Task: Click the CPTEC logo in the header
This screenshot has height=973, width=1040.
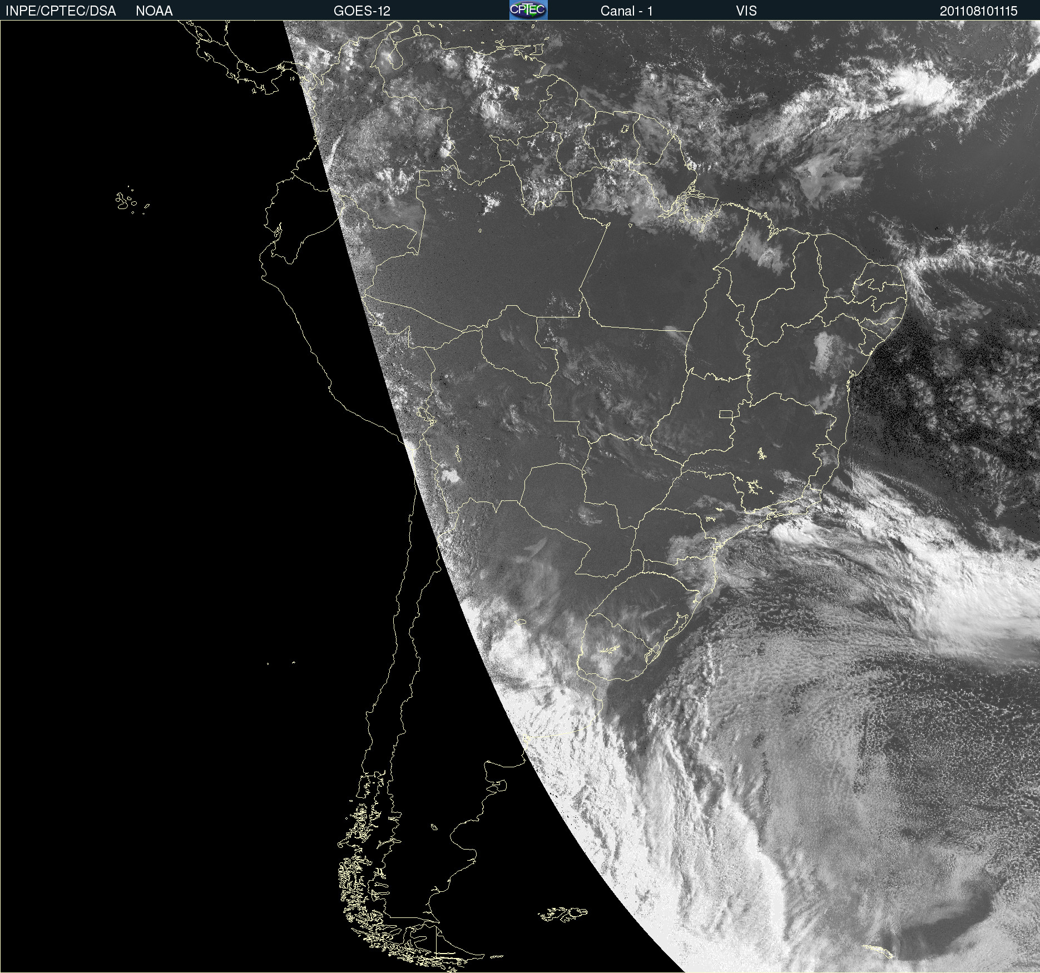Action: point(528,10)
